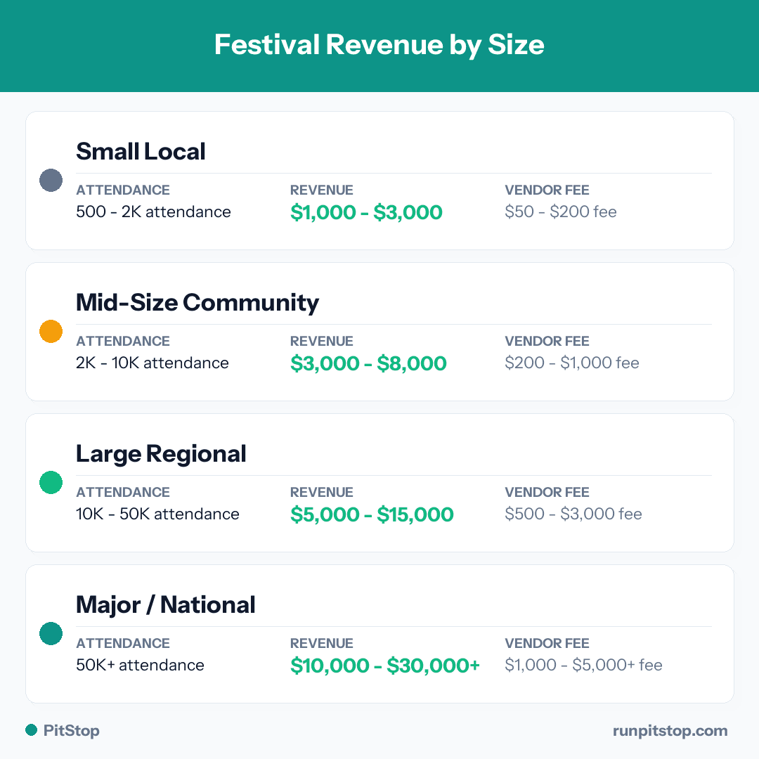Click the PitStop logo dot in footer

(32, 730)
